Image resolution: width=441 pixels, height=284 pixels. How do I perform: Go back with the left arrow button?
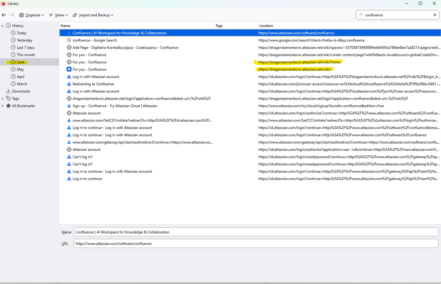coord(4,15)
